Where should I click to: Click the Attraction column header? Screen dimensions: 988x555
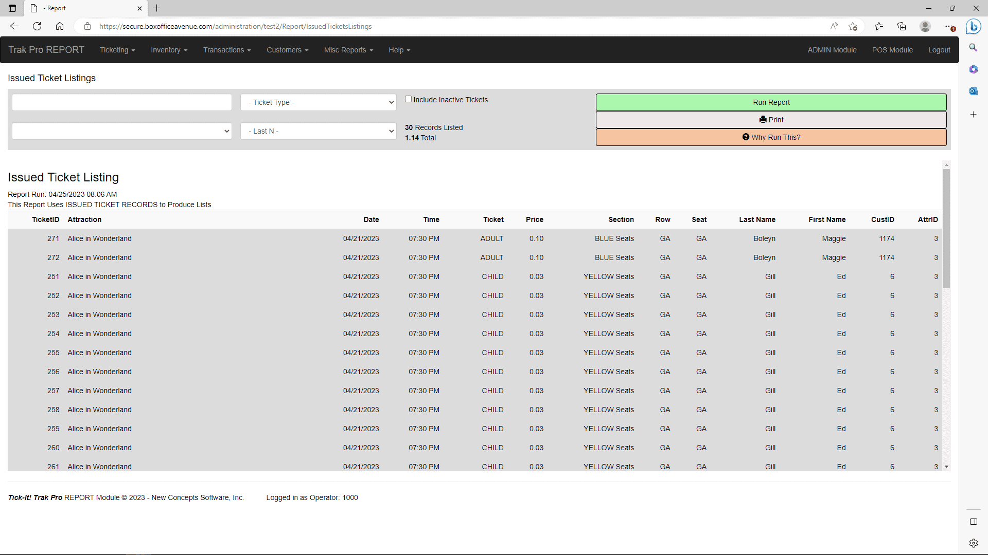click(84, 219)
